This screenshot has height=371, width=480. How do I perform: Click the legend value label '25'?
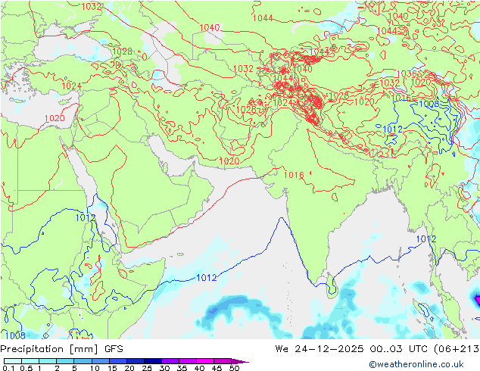click(147, 368)
